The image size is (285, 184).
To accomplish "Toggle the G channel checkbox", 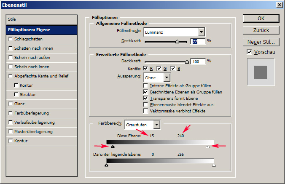I will [x=159, y=68].
